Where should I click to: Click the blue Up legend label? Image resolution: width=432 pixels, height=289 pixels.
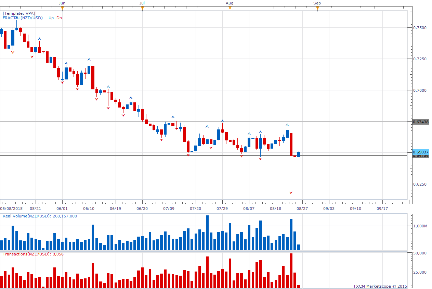click(51, 18)
